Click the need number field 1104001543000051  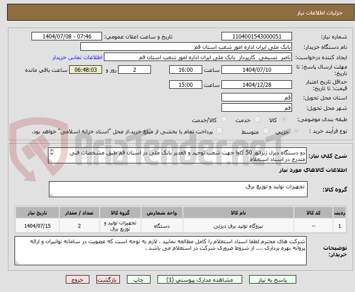click(x=257, y=37)
